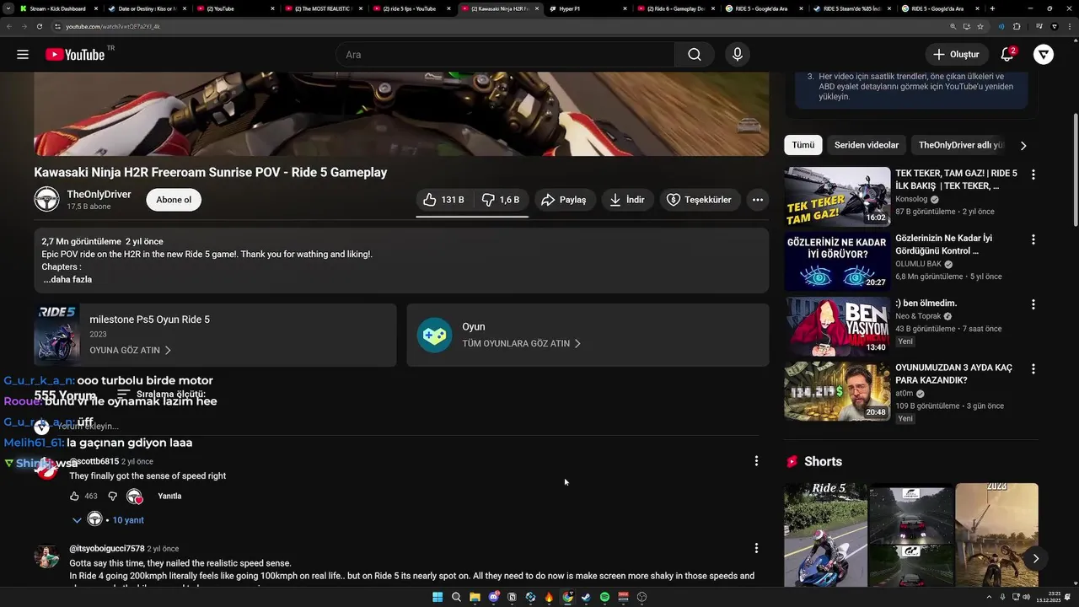Switch to RIDE 5 Steam'de tab

(x=851, y=8)
